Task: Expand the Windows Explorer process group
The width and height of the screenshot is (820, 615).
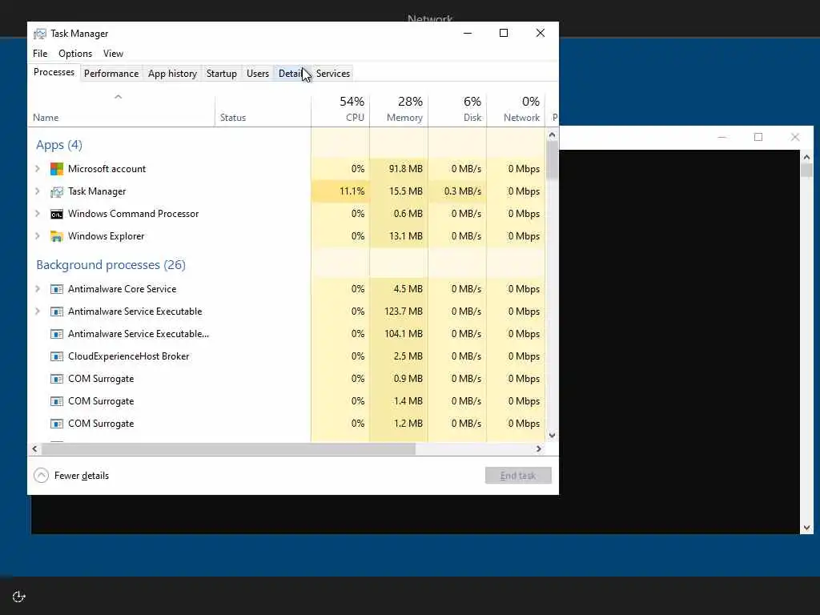Action: pyautogui.click(x=37, y=236)
